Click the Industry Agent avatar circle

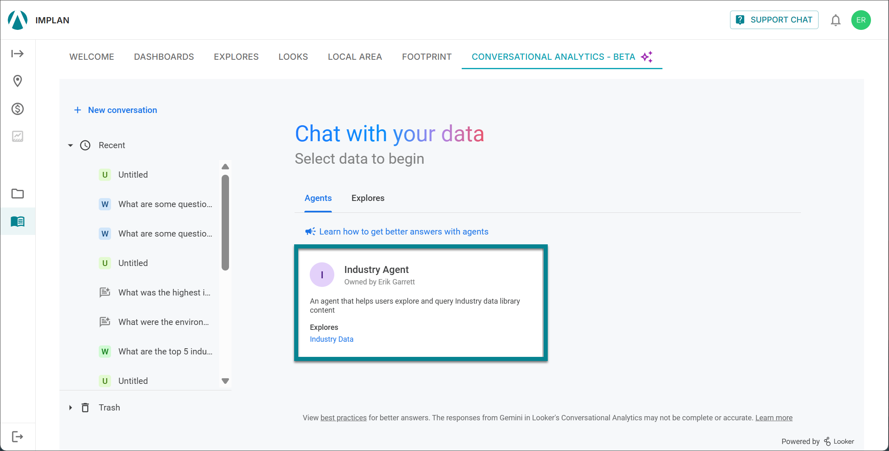coord(322,275)
